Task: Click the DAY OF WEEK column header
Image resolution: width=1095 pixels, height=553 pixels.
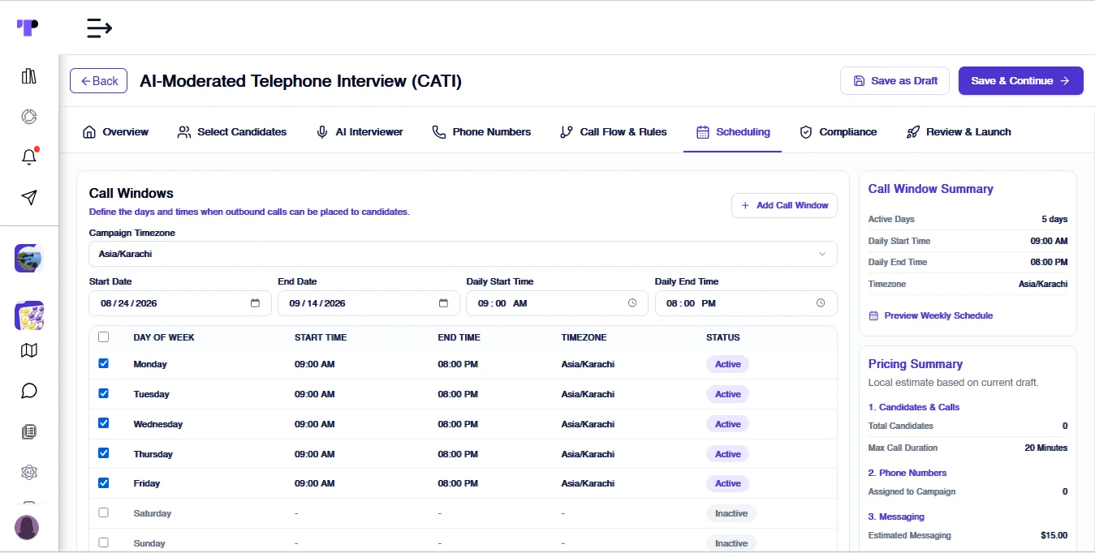Action: coord(164,337)
